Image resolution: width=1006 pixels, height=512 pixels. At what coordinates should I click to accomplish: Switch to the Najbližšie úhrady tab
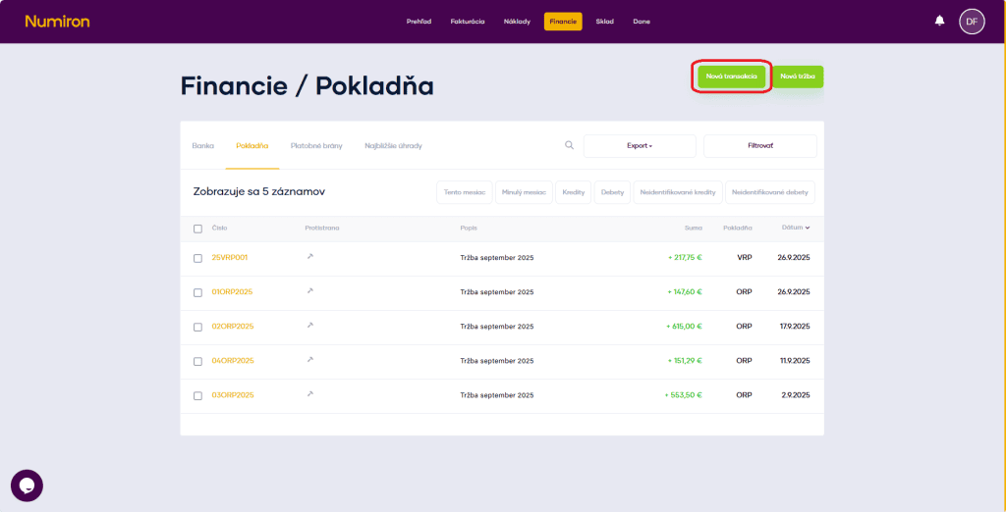point(393,146)
